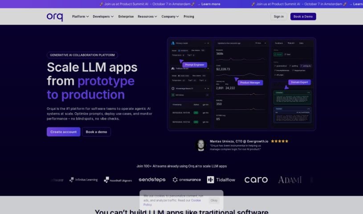Click the 'Join 100+ AI teams' text
Screen dimensions: 363x214
pyautogui.click(x=182, y=166)
